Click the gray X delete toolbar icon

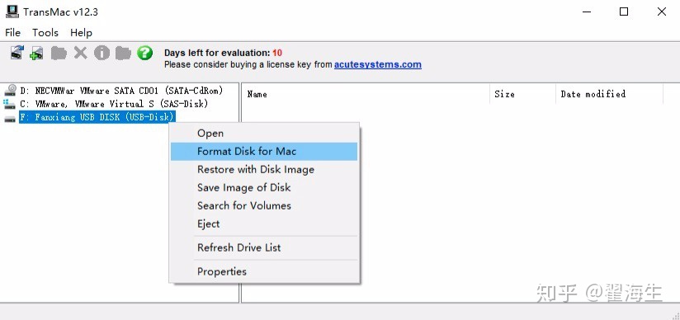(x=80, y=53)
